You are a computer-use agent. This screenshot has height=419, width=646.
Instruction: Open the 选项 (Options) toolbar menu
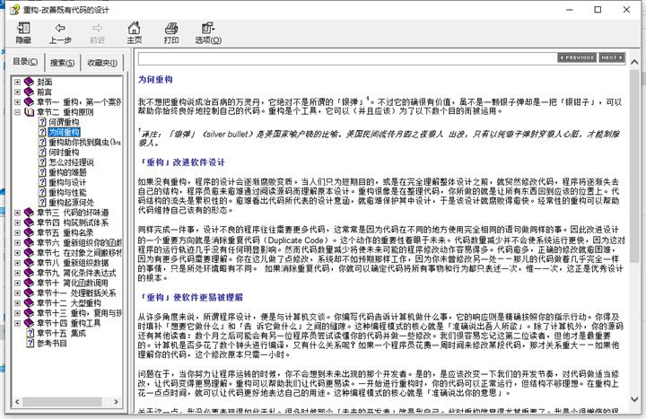coord(208,33)
